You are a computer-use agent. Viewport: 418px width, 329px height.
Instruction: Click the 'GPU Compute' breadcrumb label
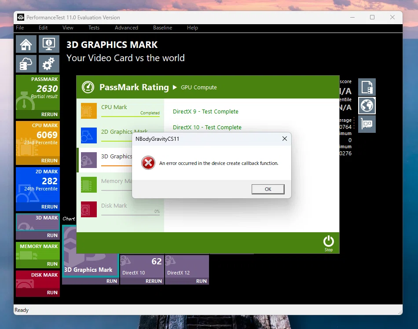pos(199,88)
